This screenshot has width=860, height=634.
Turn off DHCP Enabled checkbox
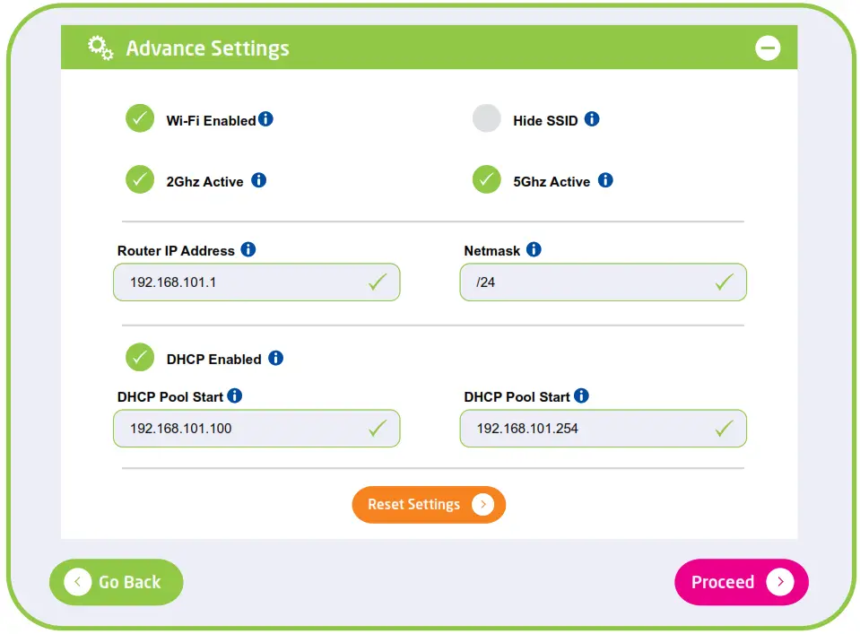pyautogui.click(x=140, y=358)
